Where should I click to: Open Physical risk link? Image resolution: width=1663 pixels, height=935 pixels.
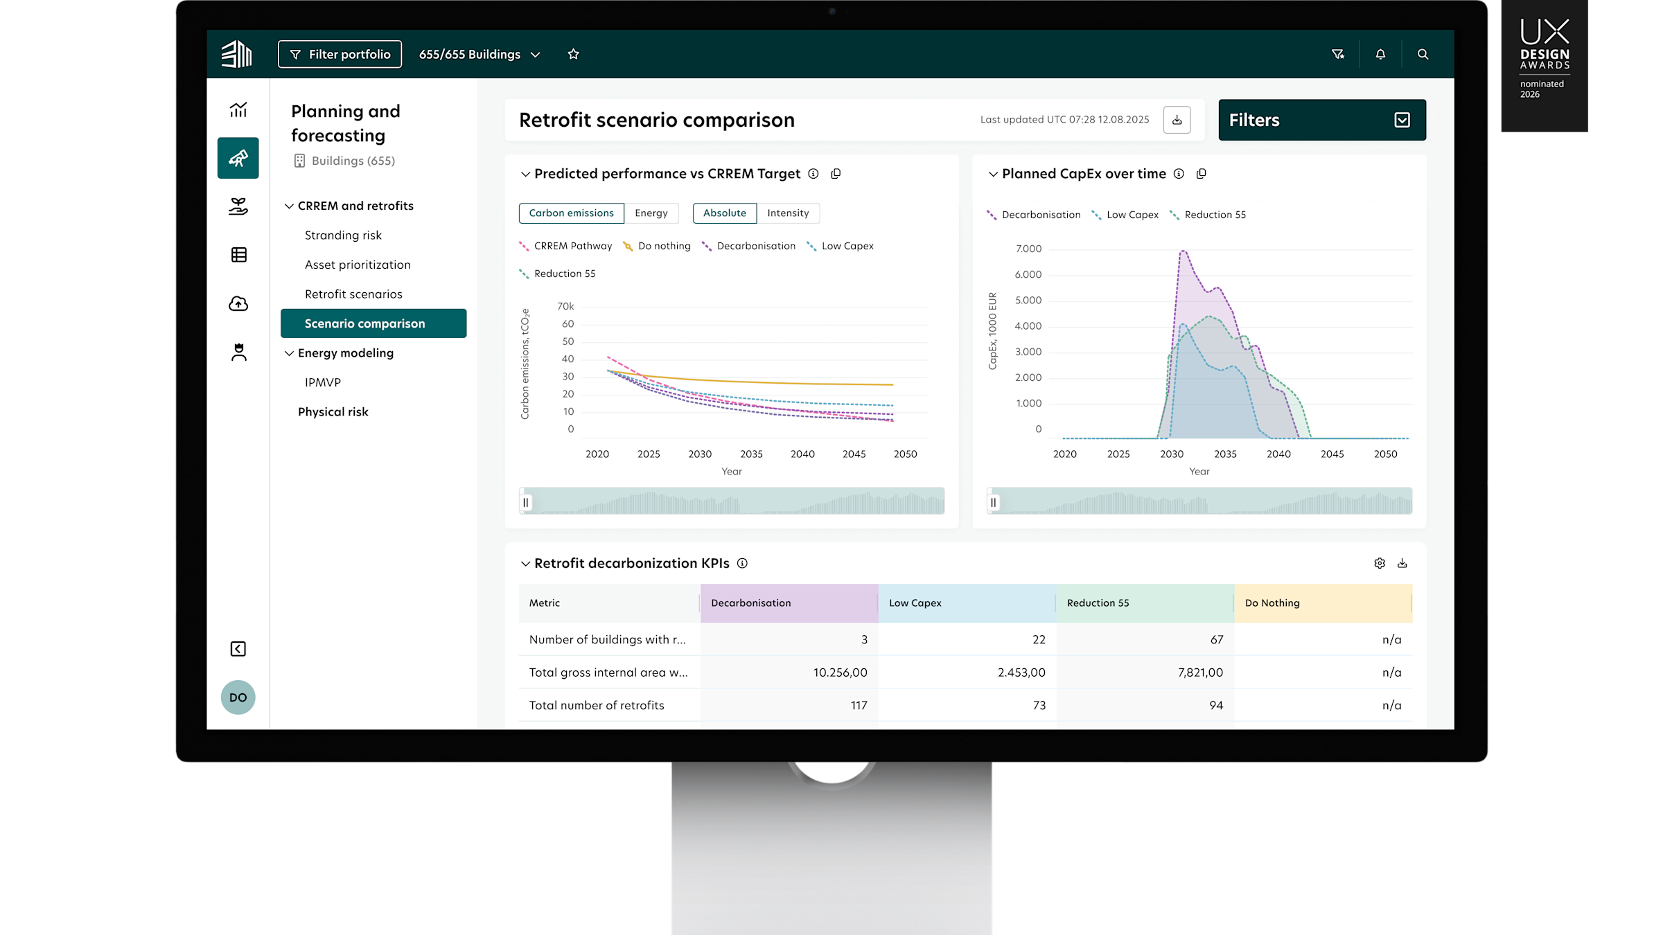[333, 411]
